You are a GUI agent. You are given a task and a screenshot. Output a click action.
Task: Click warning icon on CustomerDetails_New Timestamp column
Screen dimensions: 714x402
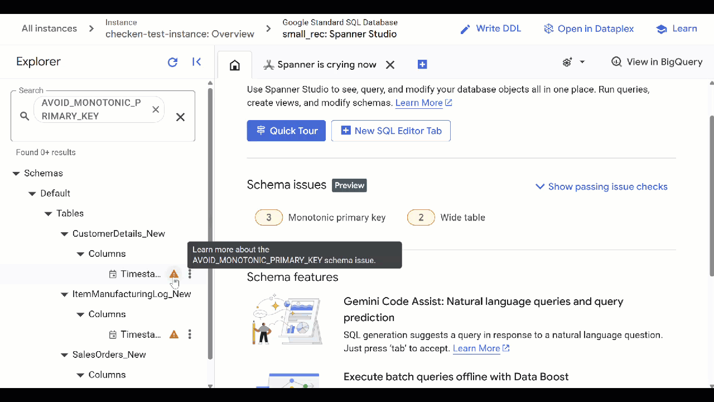pyautogui.click(x=174, y=274)
